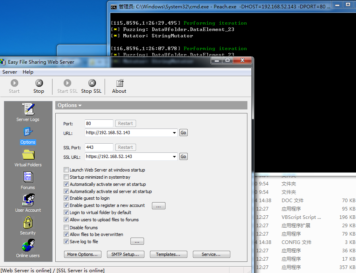
Task: Click Restart next to Port
Action: pos(126,123)
